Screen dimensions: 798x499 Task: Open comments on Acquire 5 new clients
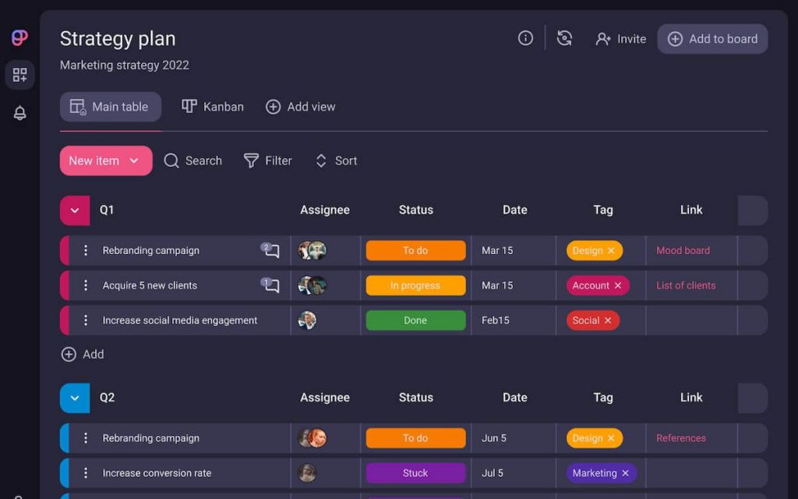(270, 285)
